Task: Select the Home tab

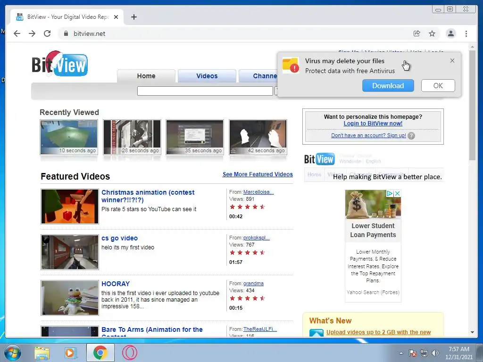Action: (146, 76)
